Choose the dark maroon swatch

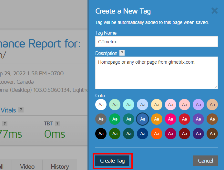pos(184,134)
